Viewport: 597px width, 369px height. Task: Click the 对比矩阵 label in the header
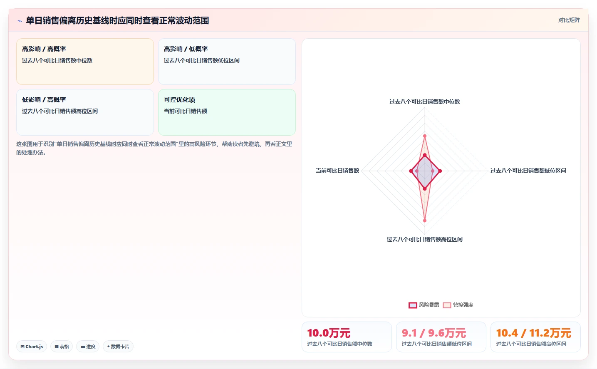click(x=569, y=20)
